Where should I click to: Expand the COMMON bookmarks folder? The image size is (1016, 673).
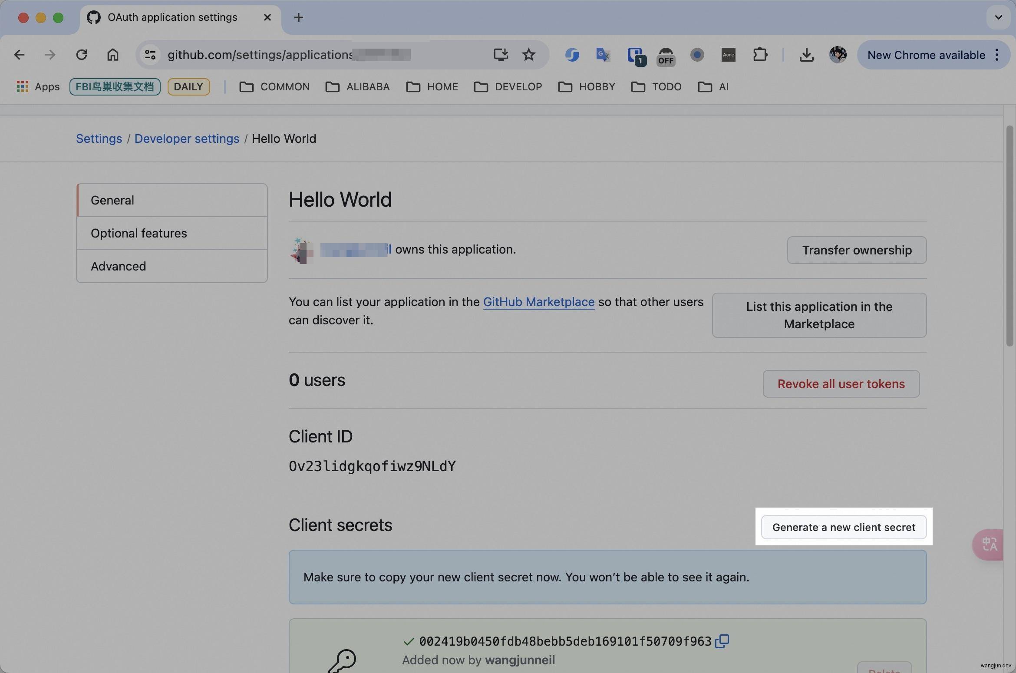coord(274,87)
